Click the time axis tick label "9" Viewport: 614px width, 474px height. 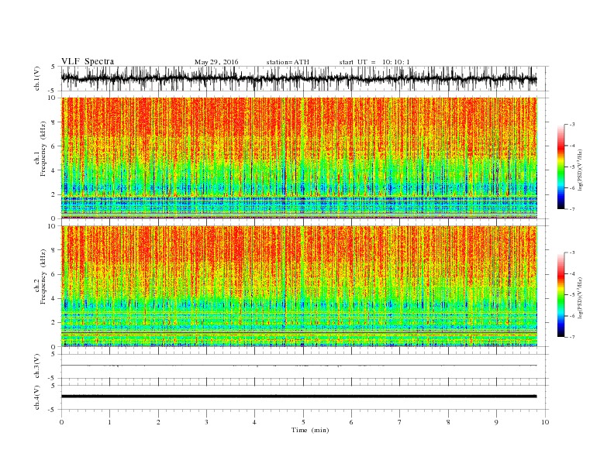tap(496, 422)
